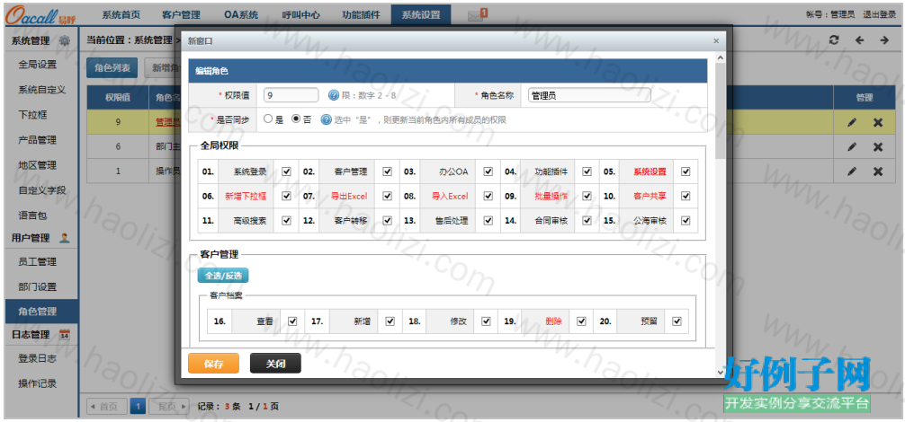The image size is (905, 422).
Task: Delete the role with 权限值 6
Action: tap(878, 147)
